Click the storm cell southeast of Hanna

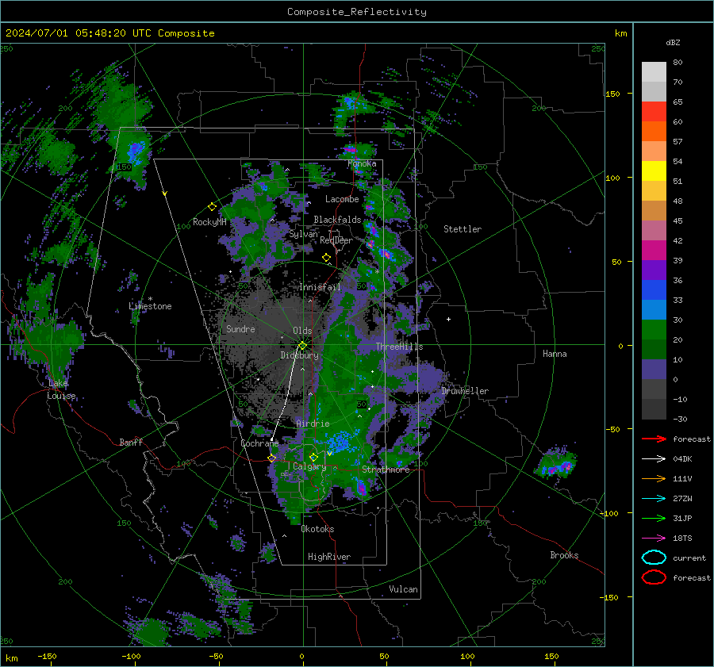pyautogui.click(x=556, y=464)
